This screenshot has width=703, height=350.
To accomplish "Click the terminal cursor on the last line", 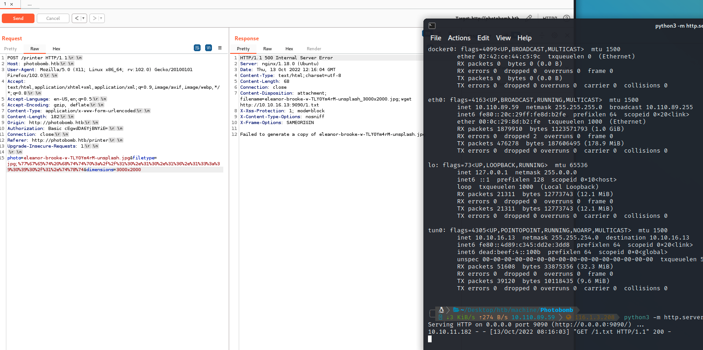I will pos(430,339).
